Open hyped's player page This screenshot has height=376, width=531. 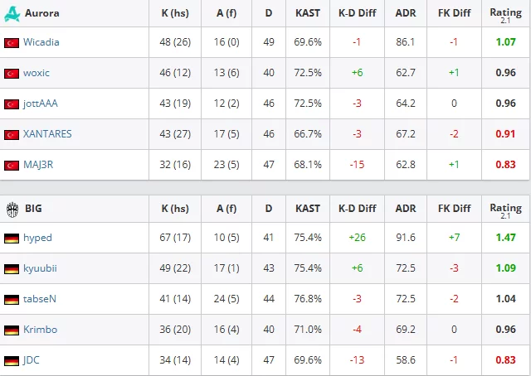pyautogui.click(x=37, y=238)
